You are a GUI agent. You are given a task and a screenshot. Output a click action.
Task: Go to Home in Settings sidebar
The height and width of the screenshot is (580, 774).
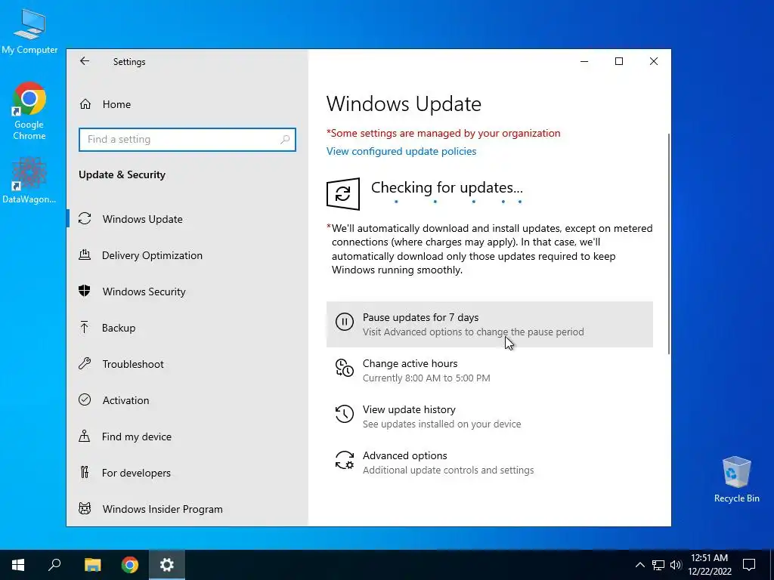[x=116, y=104]
